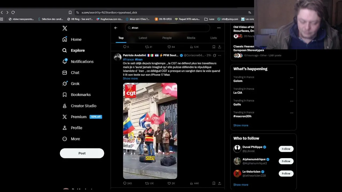
Task: Open the russe bookmarks folder
Action: (209, 19)
